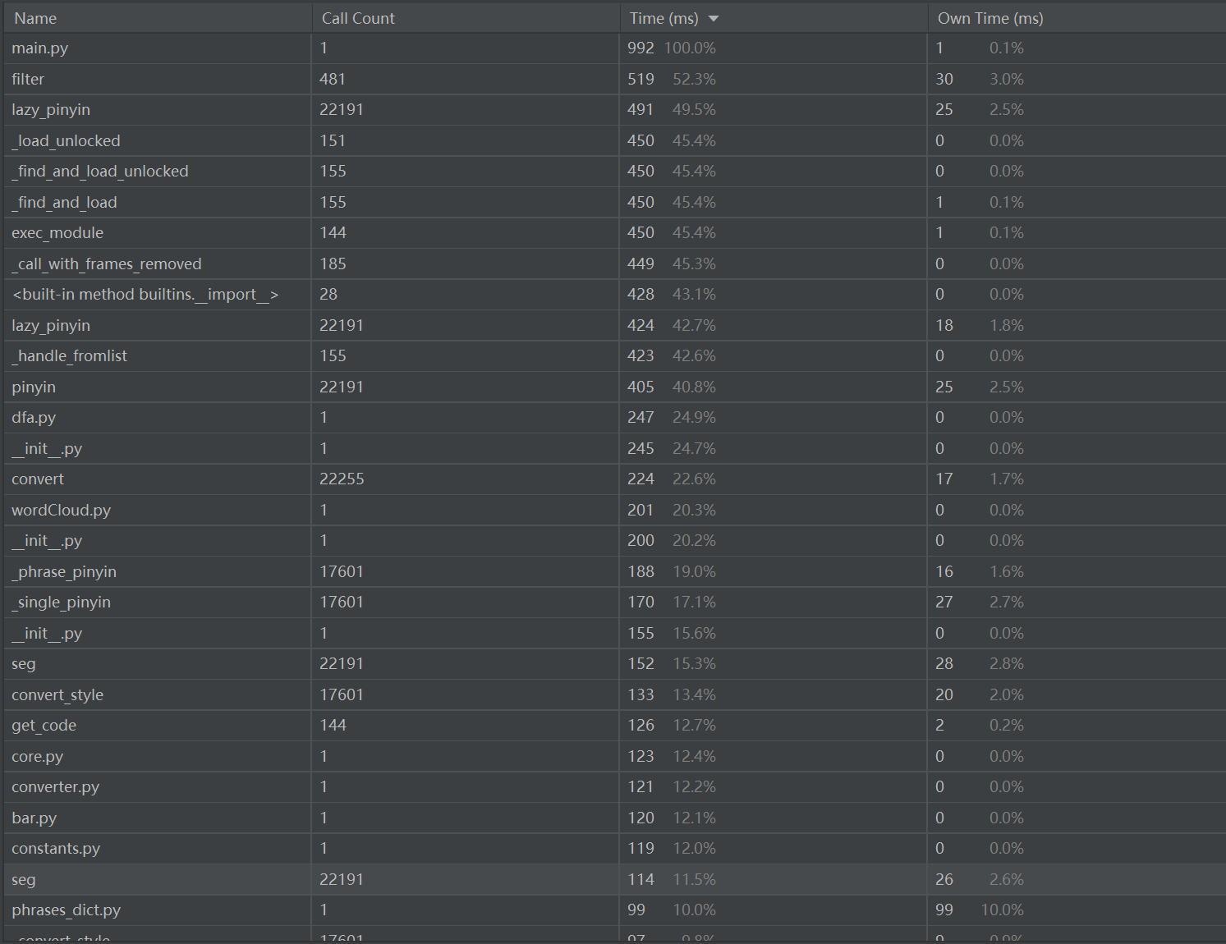This screenshot has height=944, width=1226.
Task: Select the _find_and_load_unlocked row
Action: click(614, 172)
